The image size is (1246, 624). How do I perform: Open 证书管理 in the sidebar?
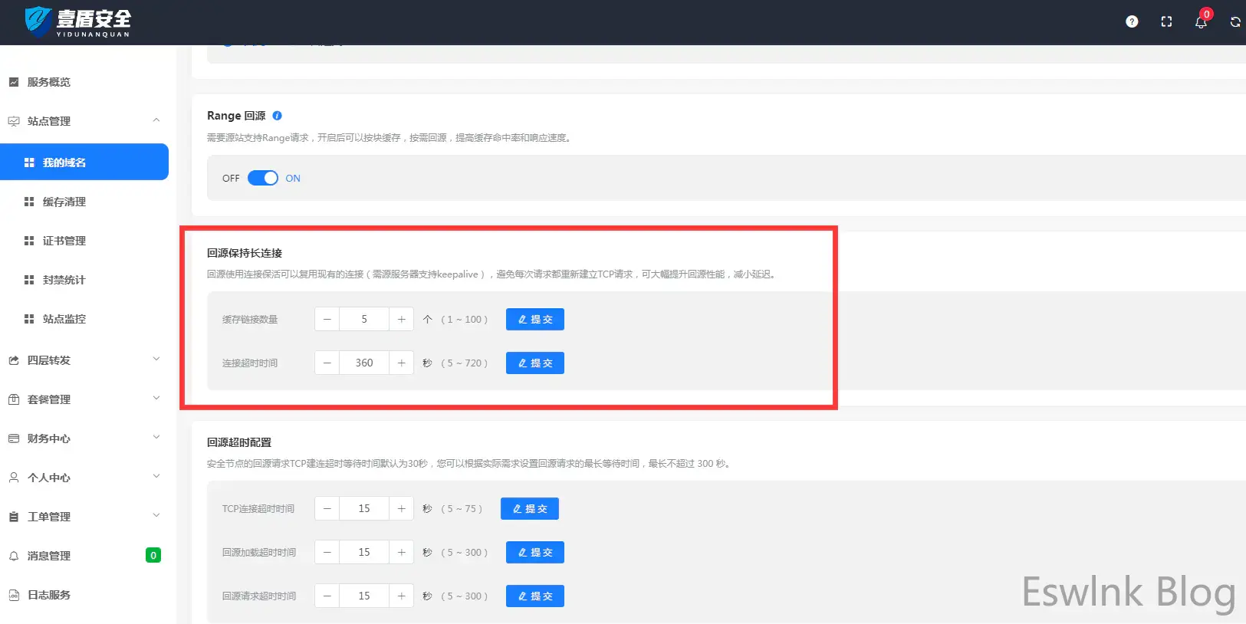click(x=64, y=241)
